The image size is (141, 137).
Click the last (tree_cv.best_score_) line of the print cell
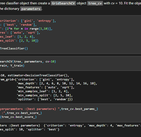coord(18,117)
